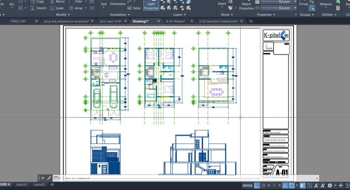Screen dimensions: 350x190
Task: Activate the Scale tool
Action: (x=57, y=8)
